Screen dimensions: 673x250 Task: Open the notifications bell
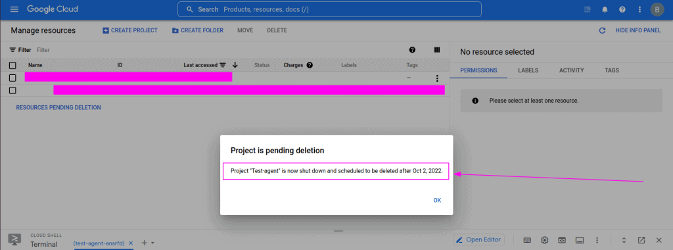tap(605, 9)
